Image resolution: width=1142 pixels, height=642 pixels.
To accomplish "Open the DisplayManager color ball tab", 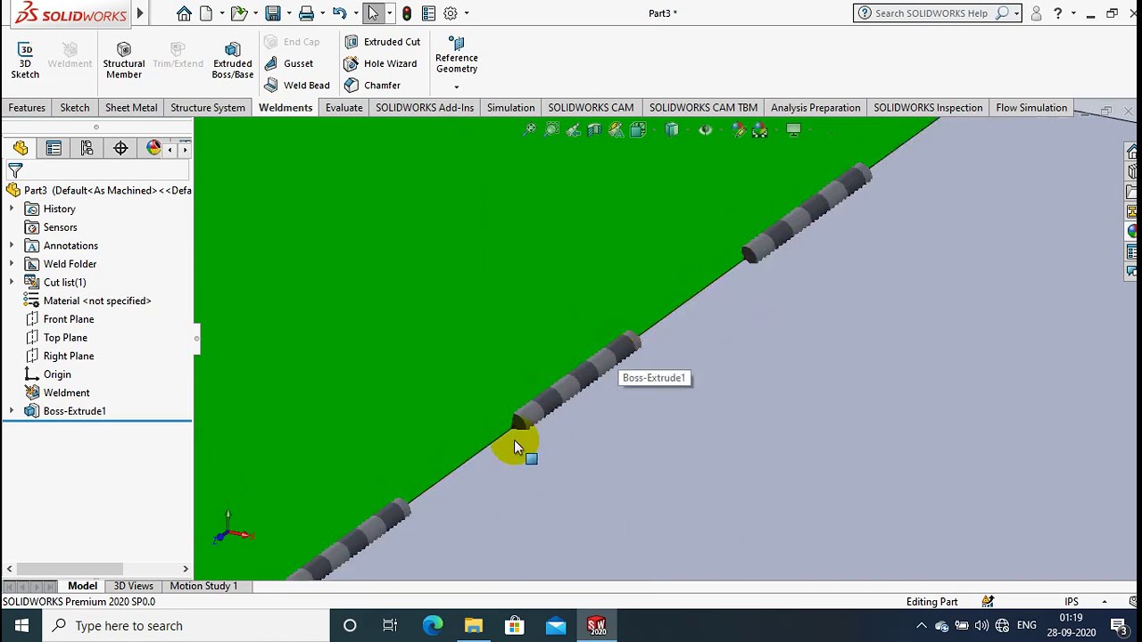I will click(153, 148).
